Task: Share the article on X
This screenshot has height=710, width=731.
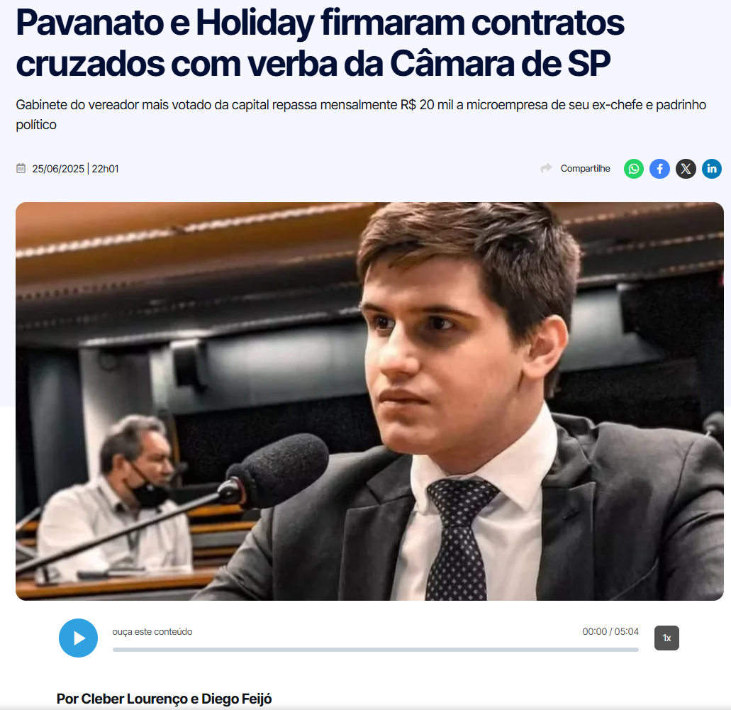Action: [x=686, y=169]
